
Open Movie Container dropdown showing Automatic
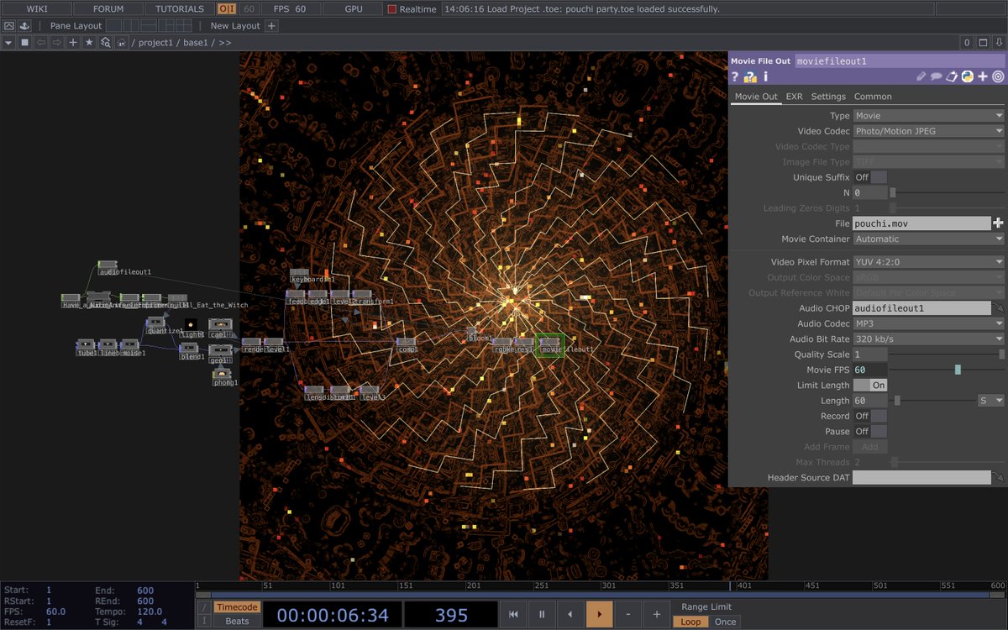click(x=929, y=239)
